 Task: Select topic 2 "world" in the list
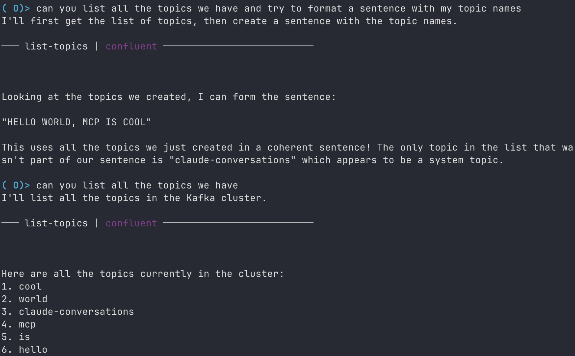point(33,299)
